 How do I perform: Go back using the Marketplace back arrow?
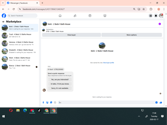3,22
